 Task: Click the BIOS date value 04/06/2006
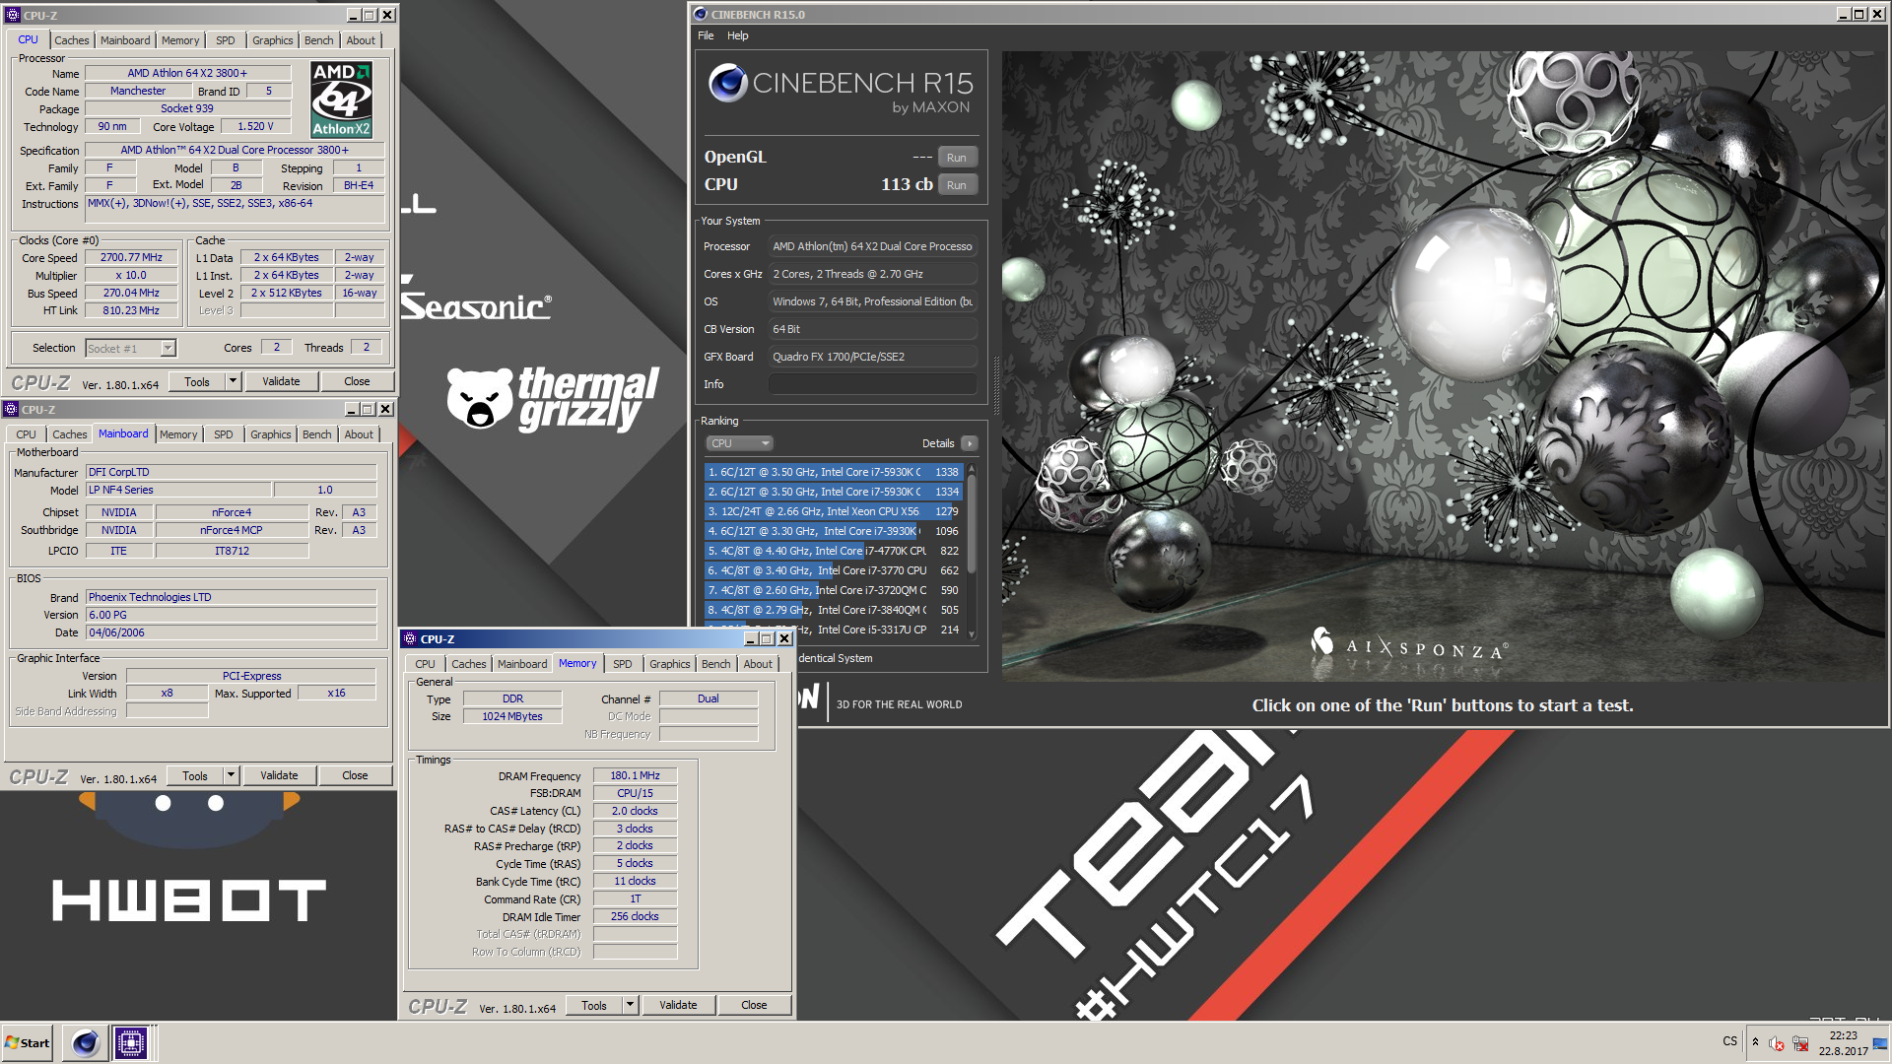[x=232, y=632]
